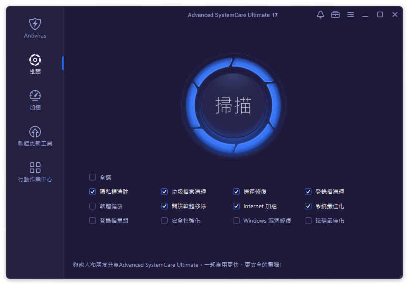Open the toolbox icon near the titlebar
The image size is (409, 285).
coord(335,14)
